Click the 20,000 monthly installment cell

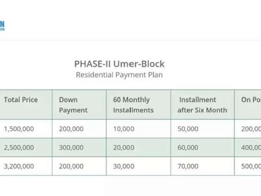coord(124,147)
